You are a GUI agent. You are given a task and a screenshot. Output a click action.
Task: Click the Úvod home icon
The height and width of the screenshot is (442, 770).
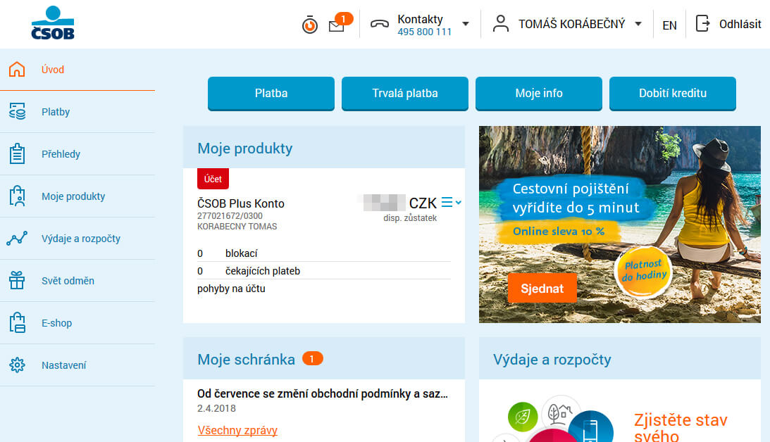(x=17, y=70)
